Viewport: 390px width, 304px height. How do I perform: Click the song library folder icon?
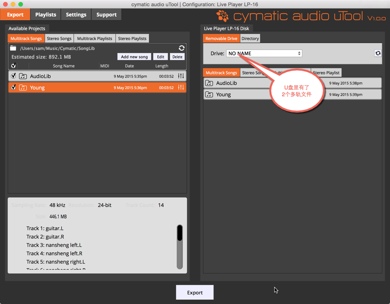13,48
